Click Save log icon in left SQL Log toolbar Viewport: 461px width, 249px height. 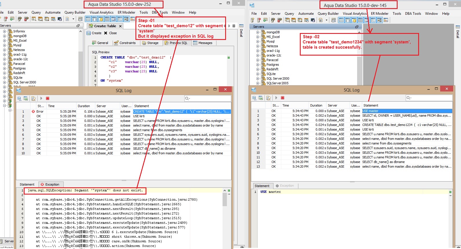[x=19, y=98]
